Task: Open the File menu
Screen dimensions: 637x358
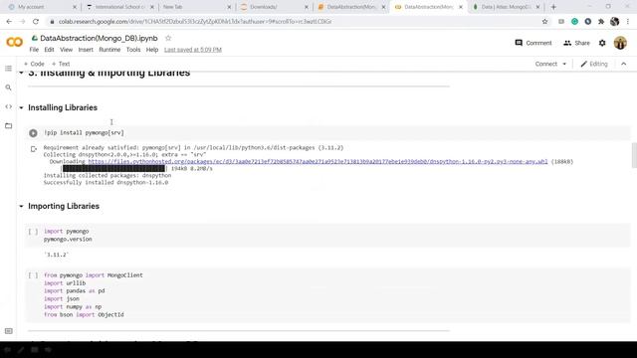Action: coord(34,50)
